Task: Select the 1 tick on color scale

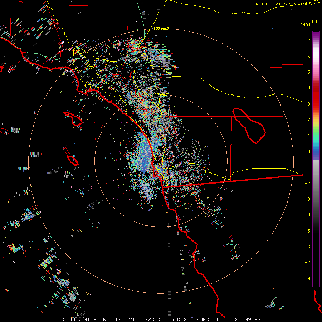Action: pyautogui.click(x=309, y=136)
